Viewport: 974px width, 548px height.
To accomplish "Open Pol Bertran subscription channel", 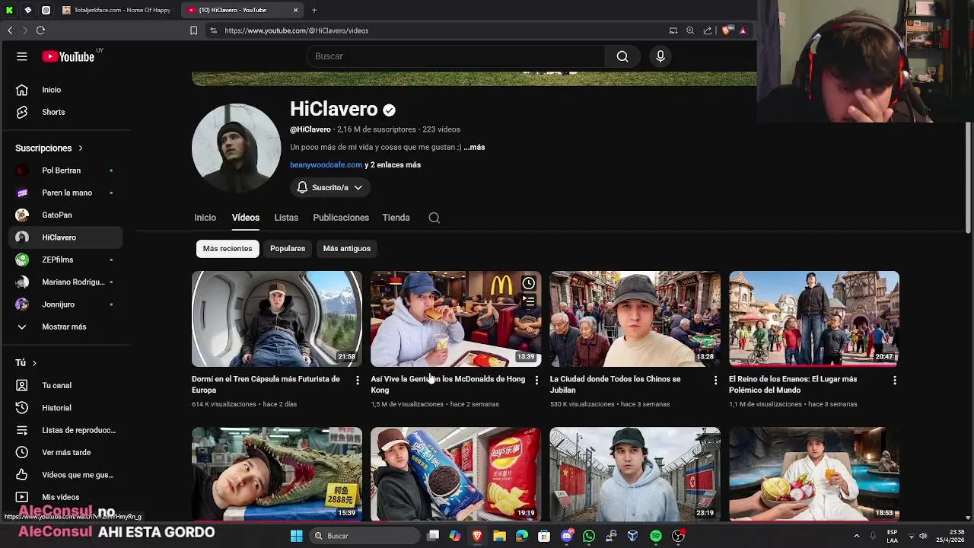I will [65, 170].
